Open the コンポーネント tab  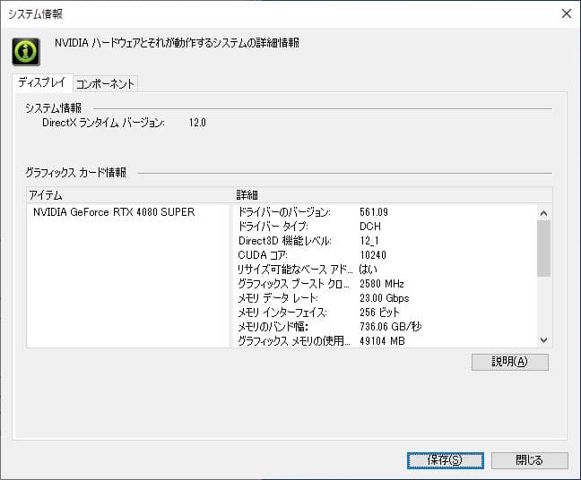click(105, 84)
